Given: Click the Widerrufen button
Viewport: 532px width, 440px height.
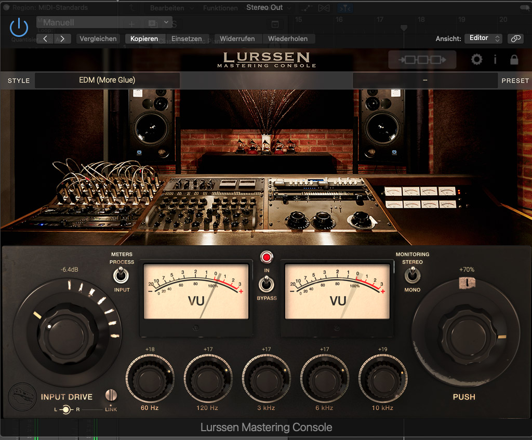Looking at the screenshot, I should [237, 38].
